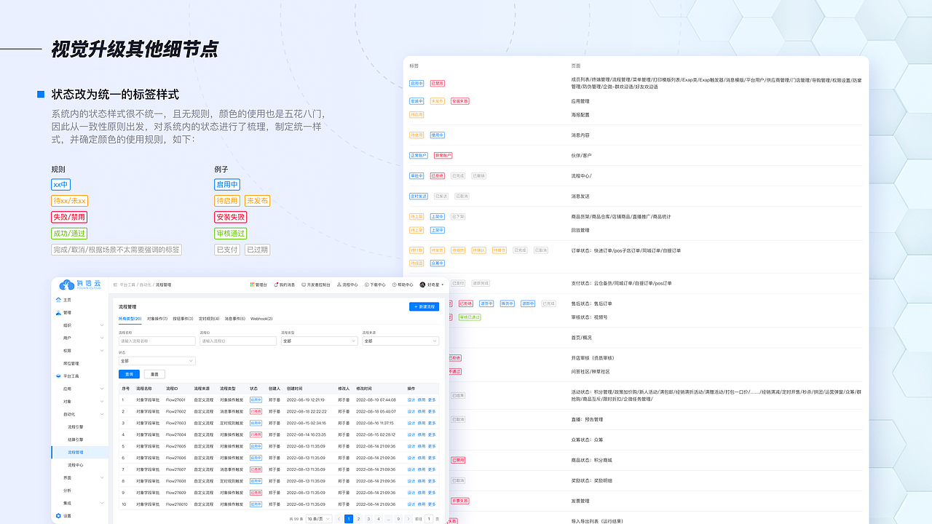
Task: Click 设计 link for Flow27601
Action: click(411, 400)
